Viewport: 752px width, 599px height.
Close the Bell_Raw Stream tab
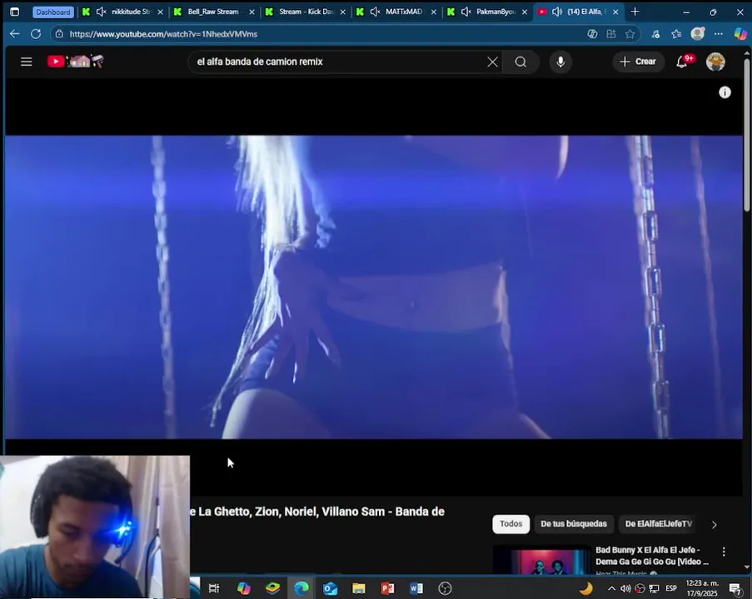(x=251, y=12)
